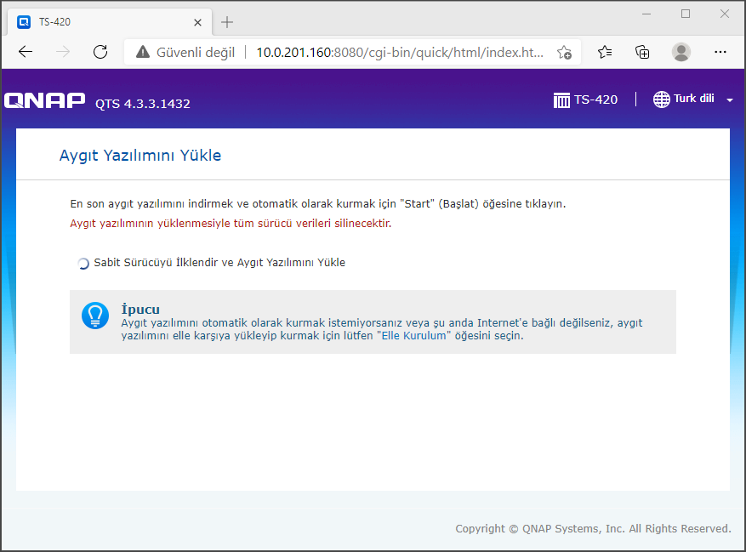
Task: Click the loading spinner beside Sabit Sürücüyü
Action: point(83,264)
